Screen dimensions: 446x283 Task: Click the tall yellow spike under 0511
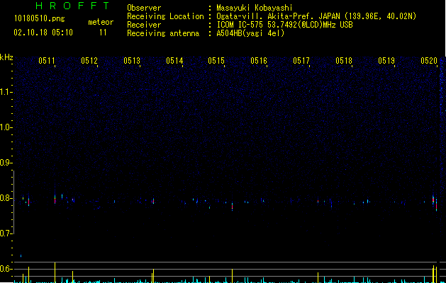[x=55, y=272]
